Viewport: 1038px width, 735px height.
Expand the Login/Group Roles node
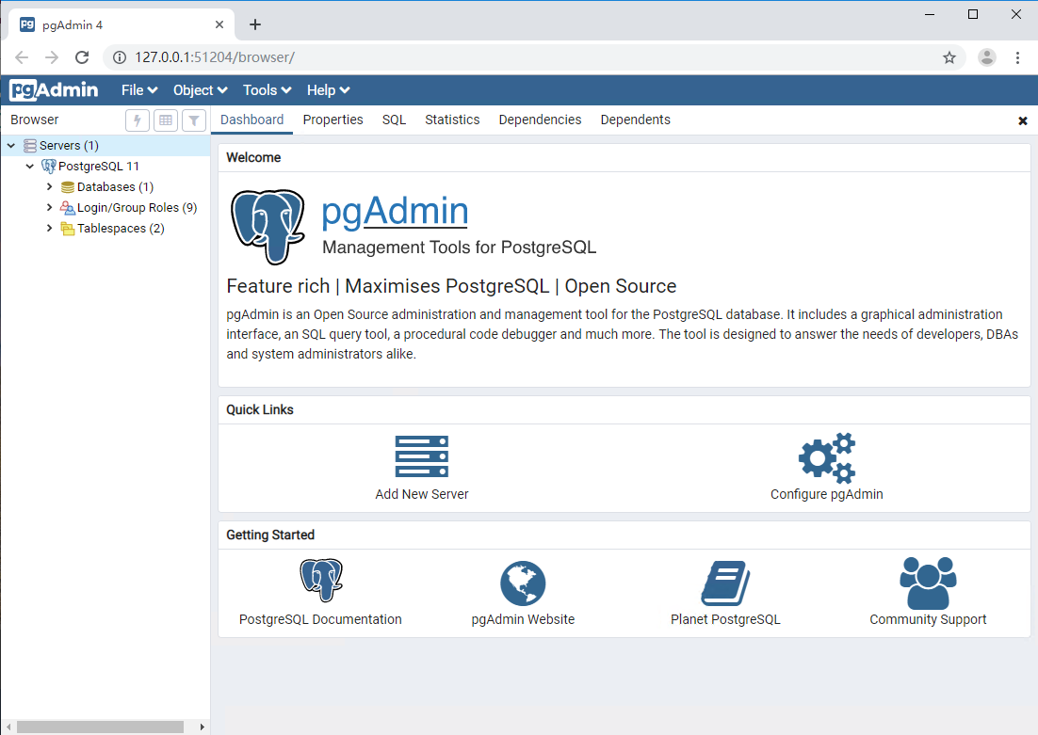click(x=49, y=208)
